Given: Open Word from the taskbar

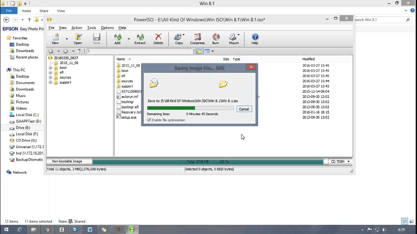Looking at the screenshot, I should tap(90, 229).
